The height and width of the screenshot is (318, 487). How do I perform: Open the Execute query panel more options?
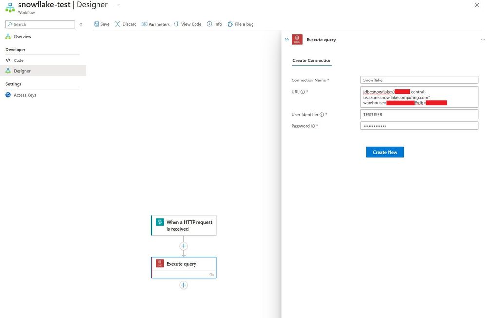pos(483,40)
